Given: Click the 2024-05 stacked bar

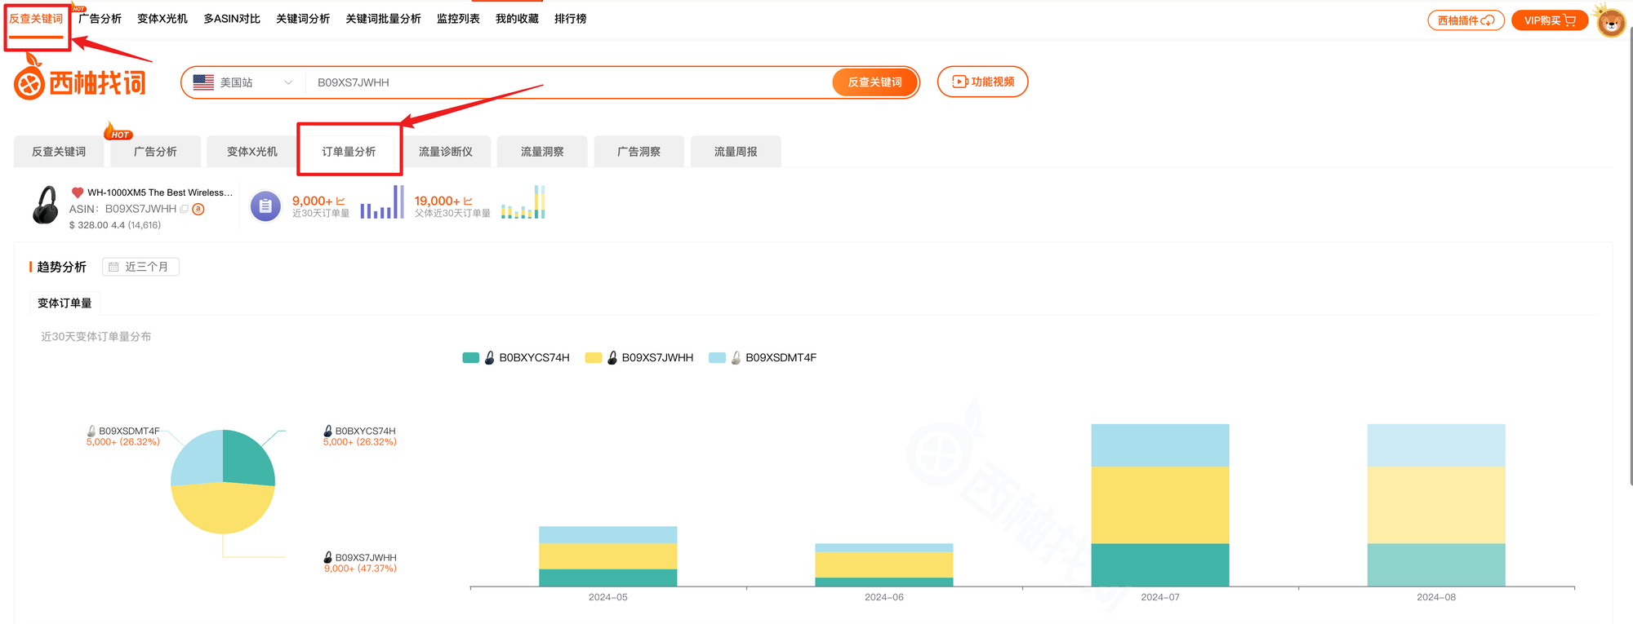Looking at the screenshot, I should (x=608, y=556).
